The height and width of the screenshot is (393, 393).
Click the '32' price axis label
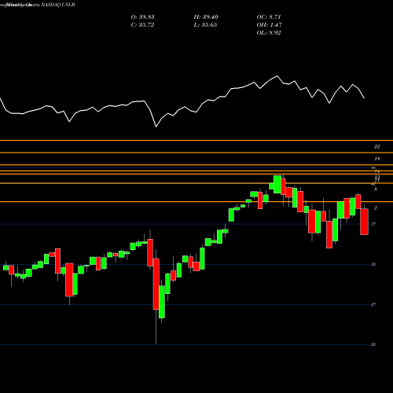373,264
